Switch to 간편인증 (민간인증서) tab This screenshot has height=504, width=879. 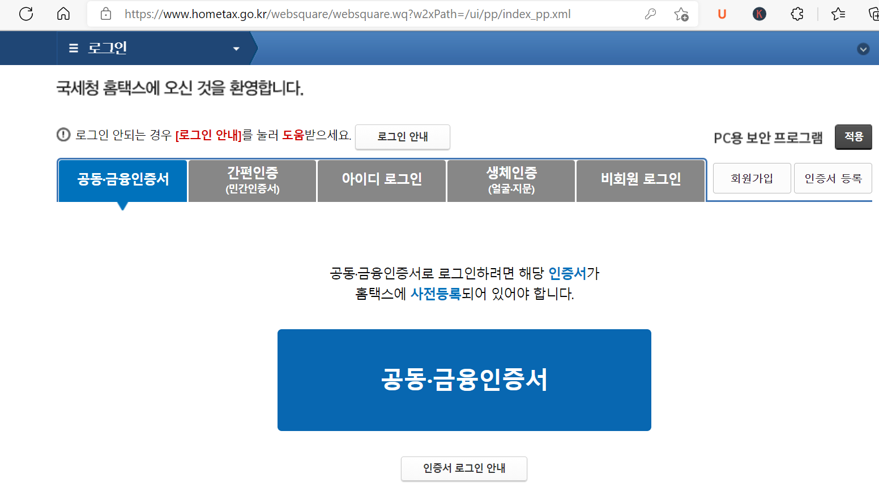tap(253, 180)
